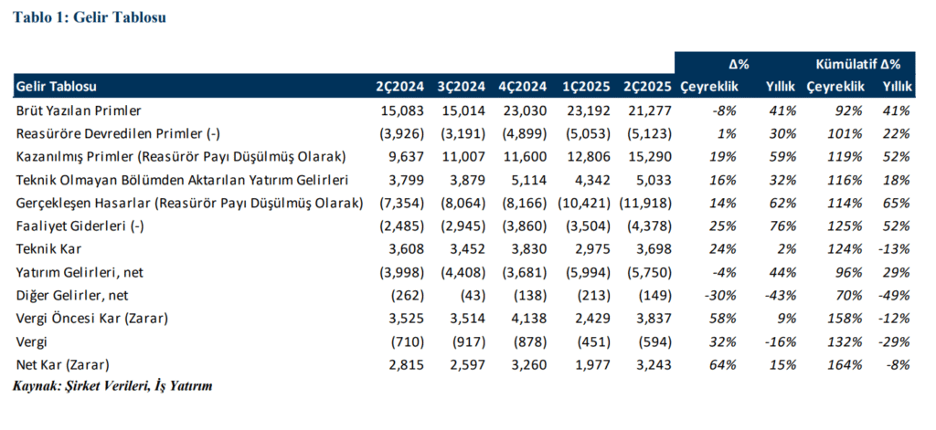Select the 'Brüt Yazılan Primler' row label

coord(79,110)
